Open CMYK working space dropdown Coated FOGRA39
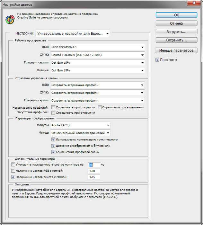This screenshot has height=225, width=203. click(98, 55)
